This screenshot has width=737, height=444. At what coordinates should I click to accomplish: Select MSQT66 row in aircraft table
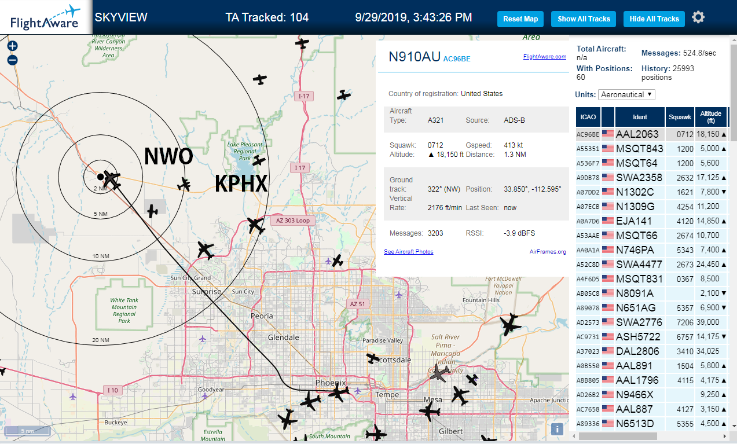651,235
